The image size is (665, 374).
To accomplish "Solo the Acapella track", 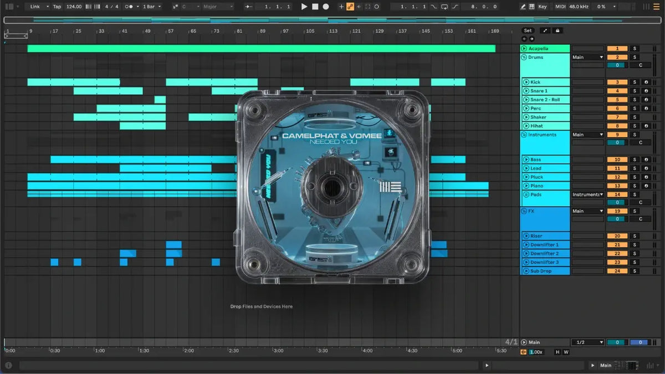I will click(635, 49).
